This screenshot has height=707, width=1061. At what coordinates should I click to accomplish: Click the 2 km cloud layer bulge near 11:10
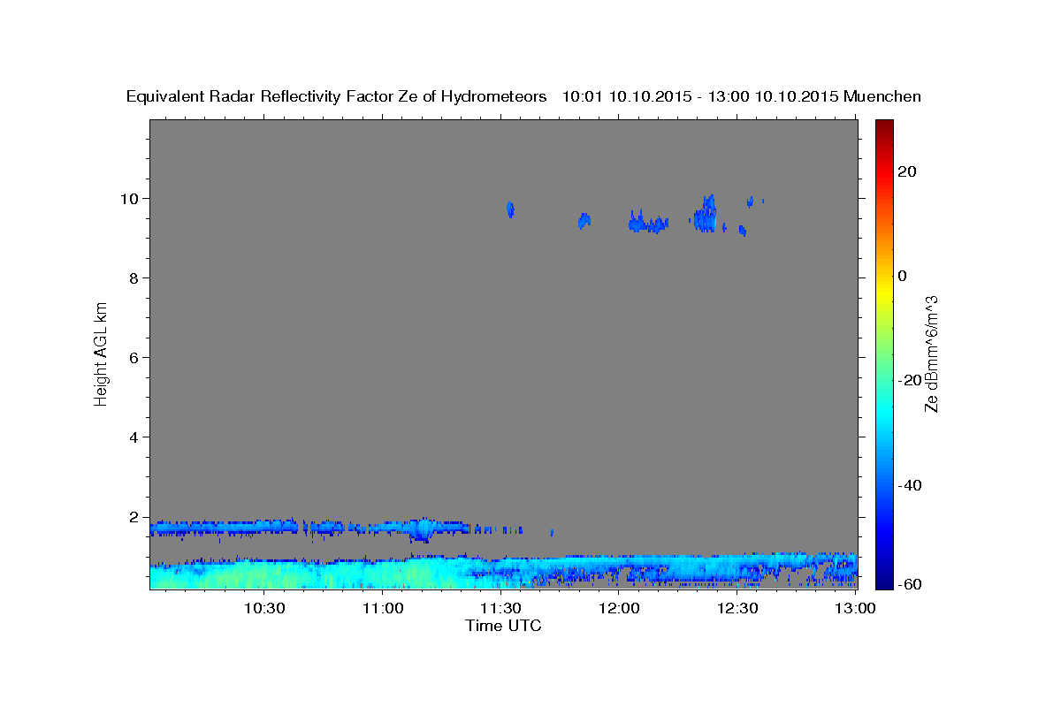coord(423,528)
